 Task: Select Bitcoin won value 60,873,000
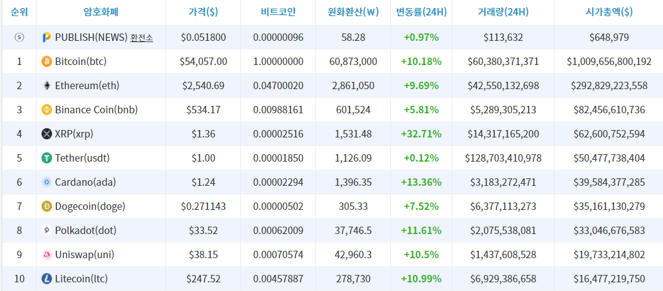353,62
